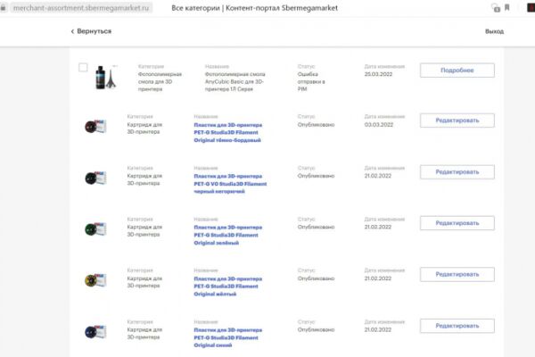Screen dimensions: 535x357
Task: Click the blue filament spool thumbnail
Action: coord(95,332)
